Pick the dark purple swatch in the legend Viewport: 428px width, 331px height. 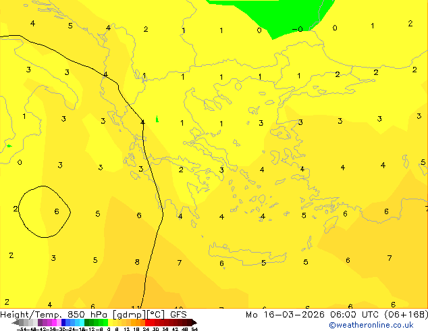(x=40, y=323)
